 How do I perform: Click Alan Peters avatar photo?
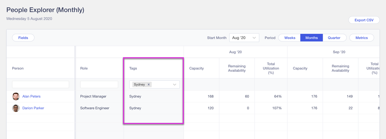(x=16, y=96)
